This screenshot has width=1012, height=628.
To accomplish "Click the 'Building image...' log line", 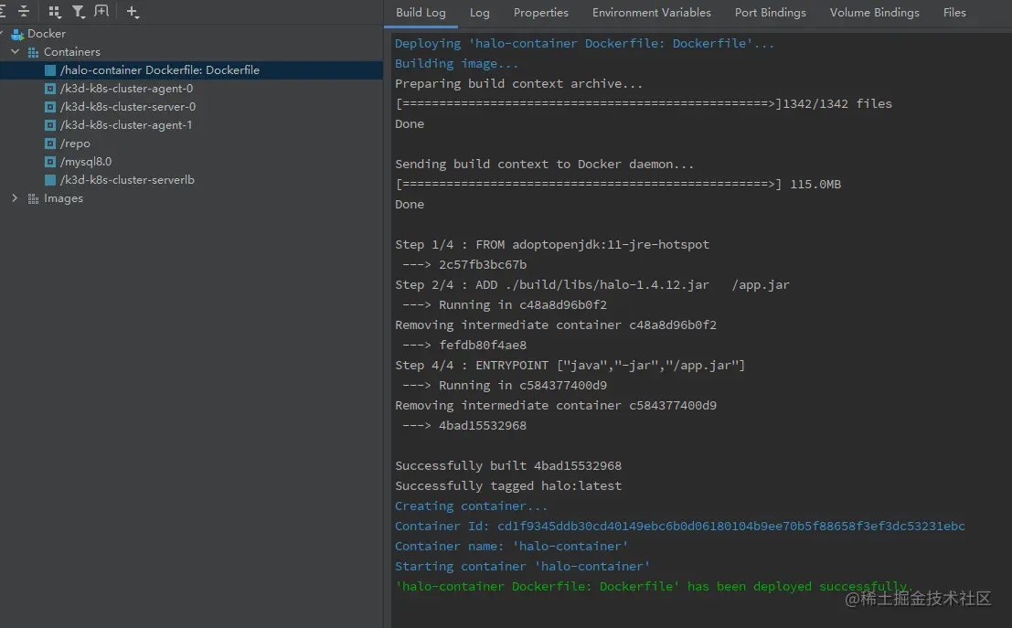I will click(456, 63).
